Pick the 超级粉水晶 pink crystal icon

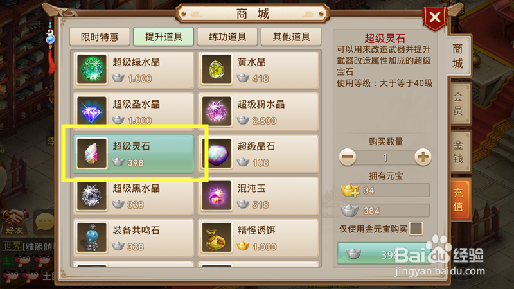(x=217, y=111)
